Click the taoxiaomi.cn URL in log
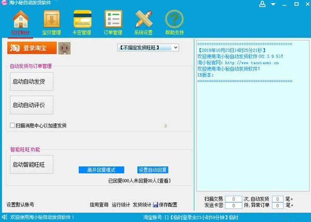The image size is (311, 222). [x=252, y=63]
